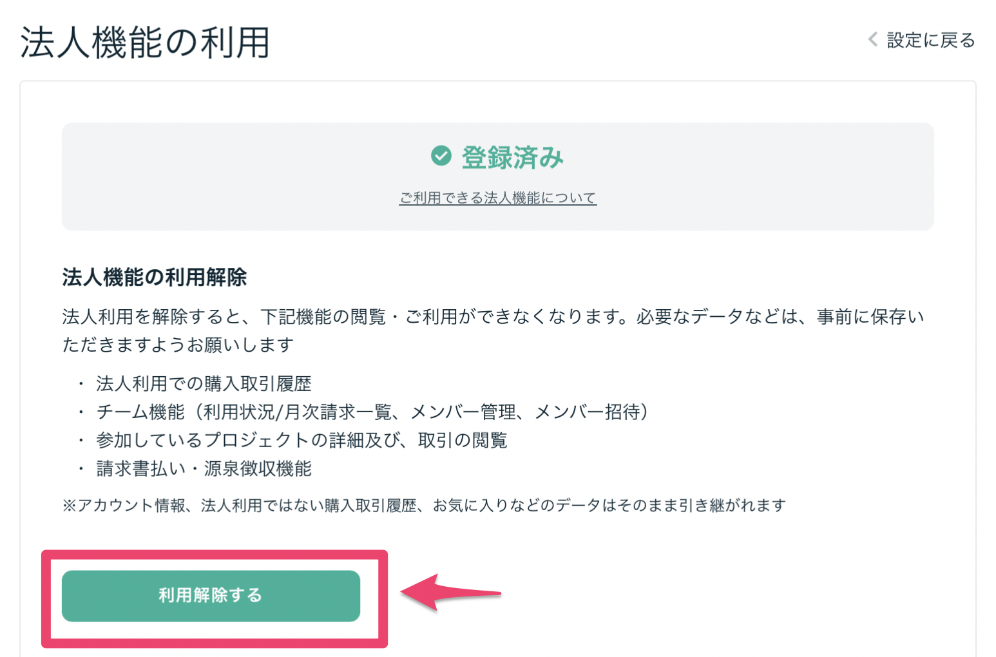996x657 pixels.
Task: Select the 法人機能の利用解除 section heading
Action: [x=155, y=278]
